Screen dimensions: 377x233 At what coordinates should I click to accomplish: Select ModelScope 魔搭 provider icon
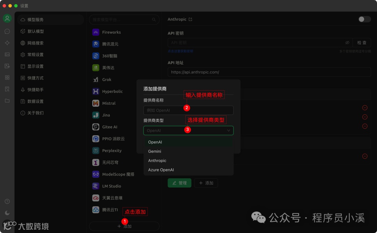tap(96, 174)
